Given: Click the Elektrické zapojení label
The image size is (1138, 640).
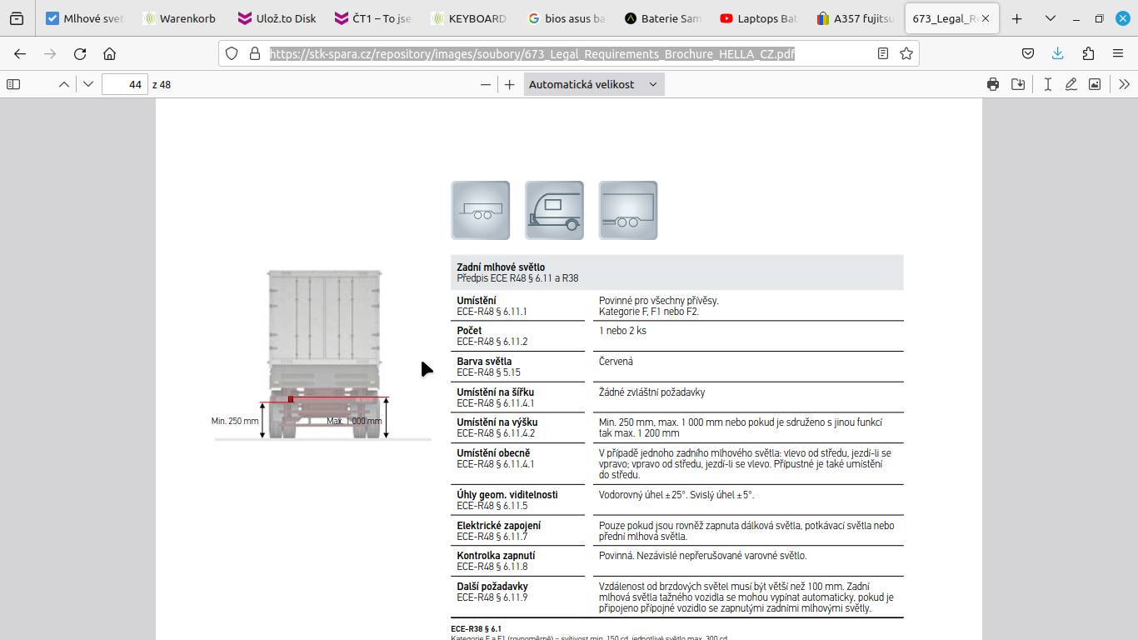Looking at the screenshot, I should [x=498, y=526].
